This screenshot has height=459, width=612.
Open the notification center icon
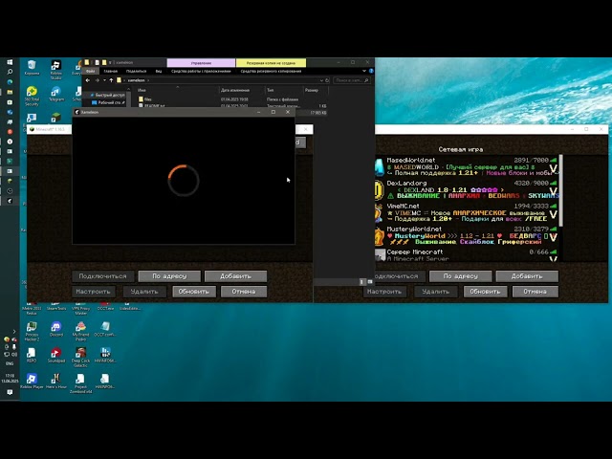pyautogui.click(x=10, y=392)
